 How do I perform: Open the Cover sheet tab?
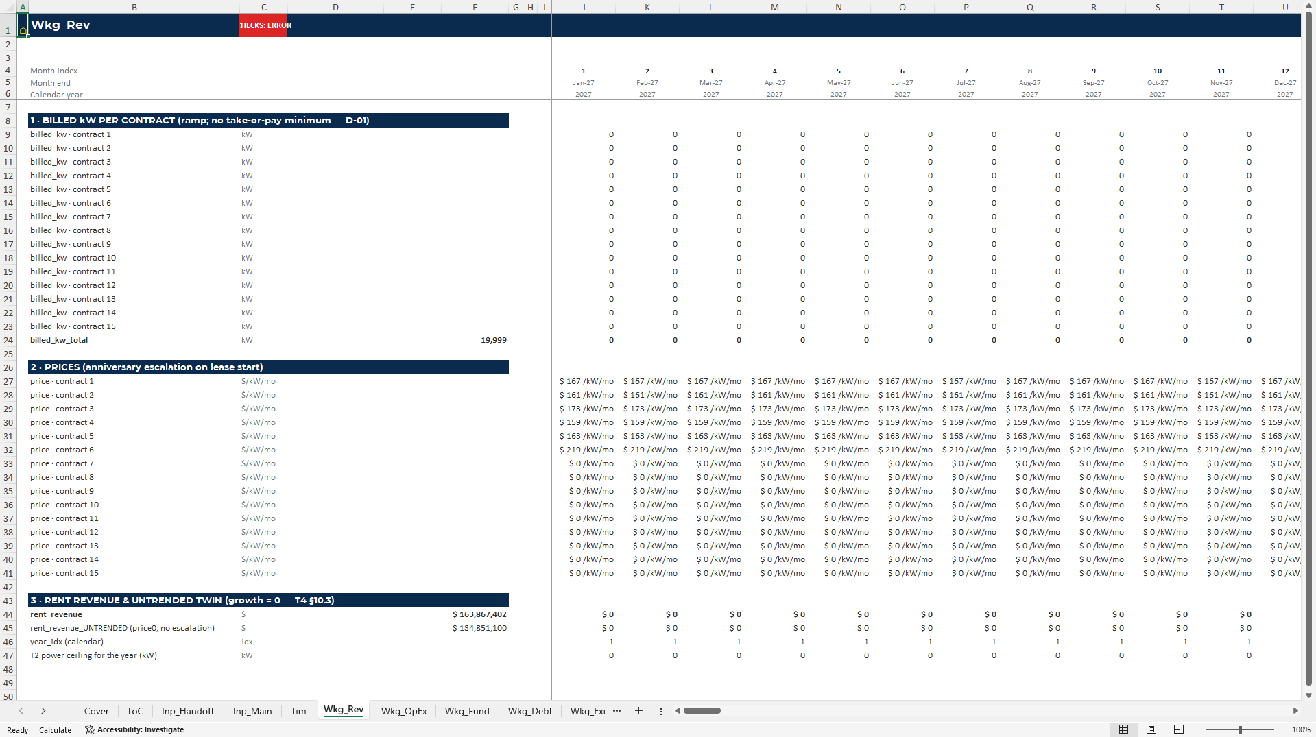tap(97, 711)
